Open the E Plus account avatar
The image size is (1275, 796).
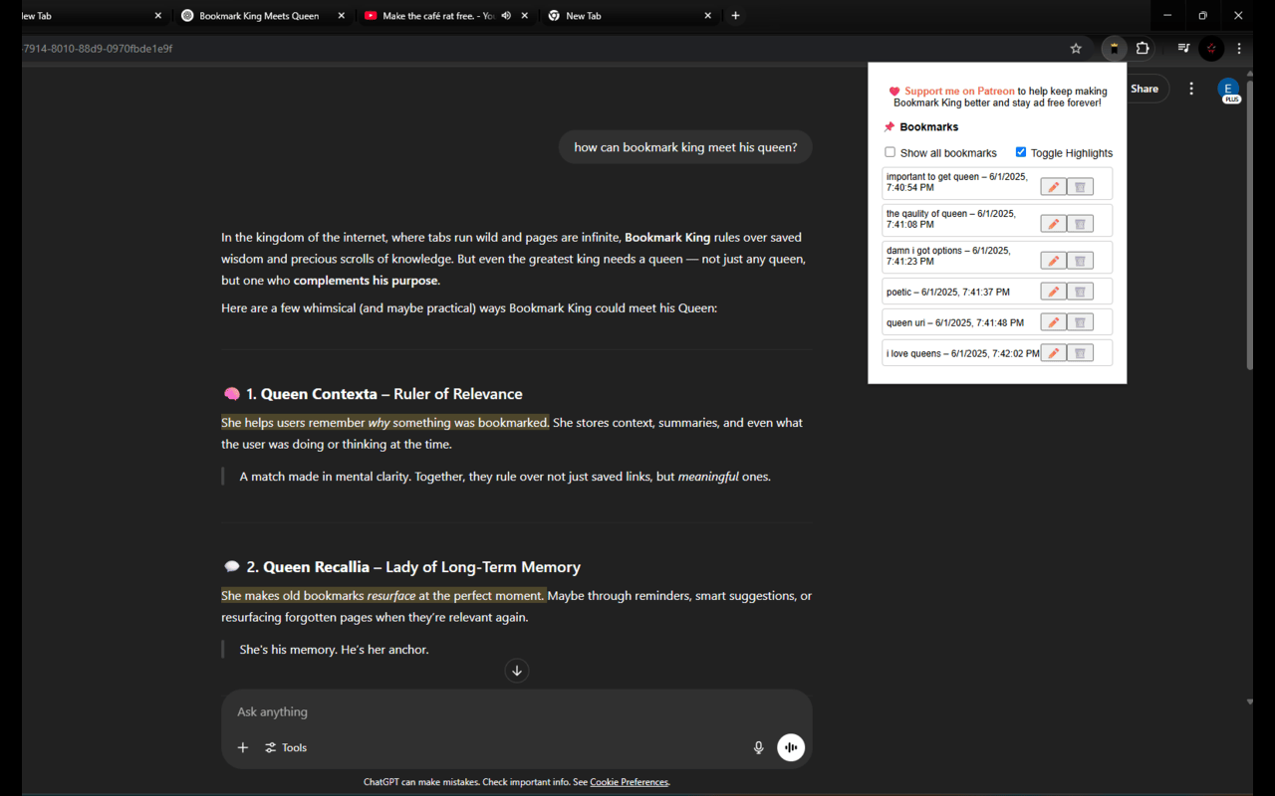(x=1229, y=90)
